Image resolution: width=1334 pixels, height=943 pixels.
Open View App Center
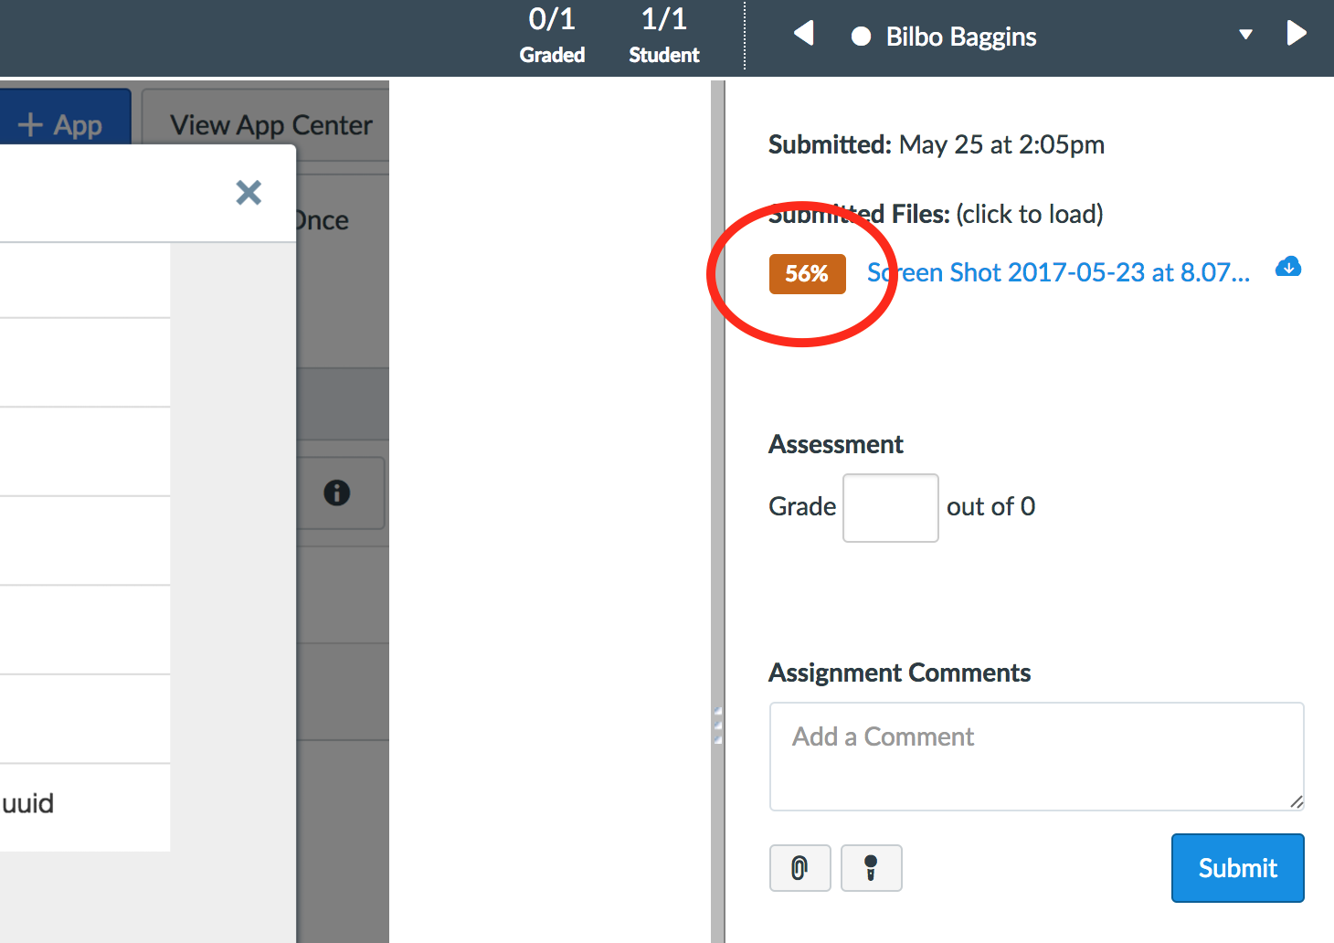click(270, 125)
